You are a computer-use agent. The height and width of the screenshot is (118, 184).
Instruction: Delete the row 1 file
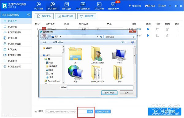167,29
